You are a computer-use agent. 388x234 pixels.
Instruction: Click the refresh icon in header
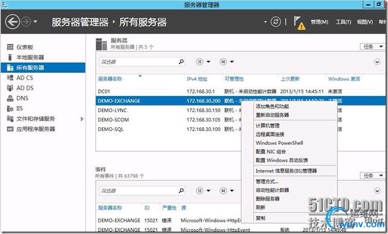pyautogui.click(x=275, y=22)
